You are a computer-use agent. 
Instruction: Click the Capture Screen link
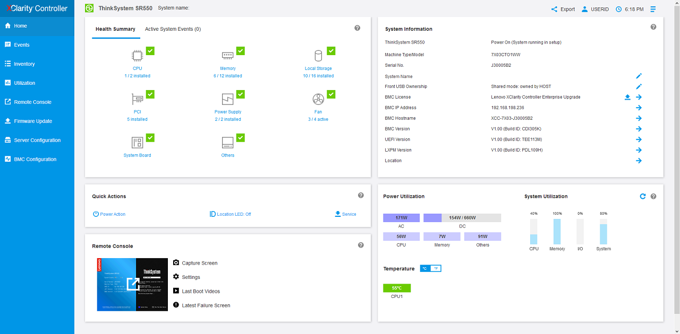(199, 263)
